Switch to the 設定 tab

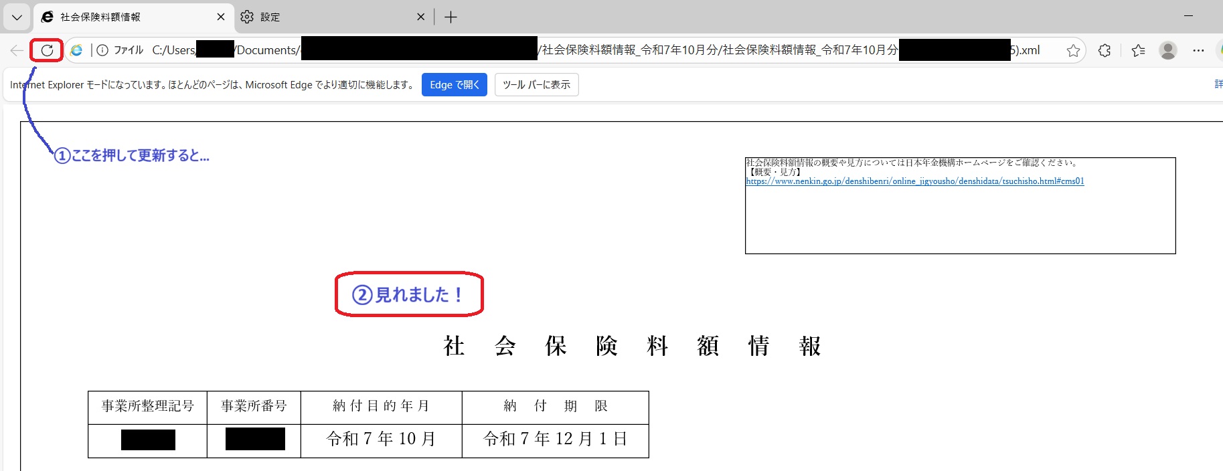tap(321, 17)
